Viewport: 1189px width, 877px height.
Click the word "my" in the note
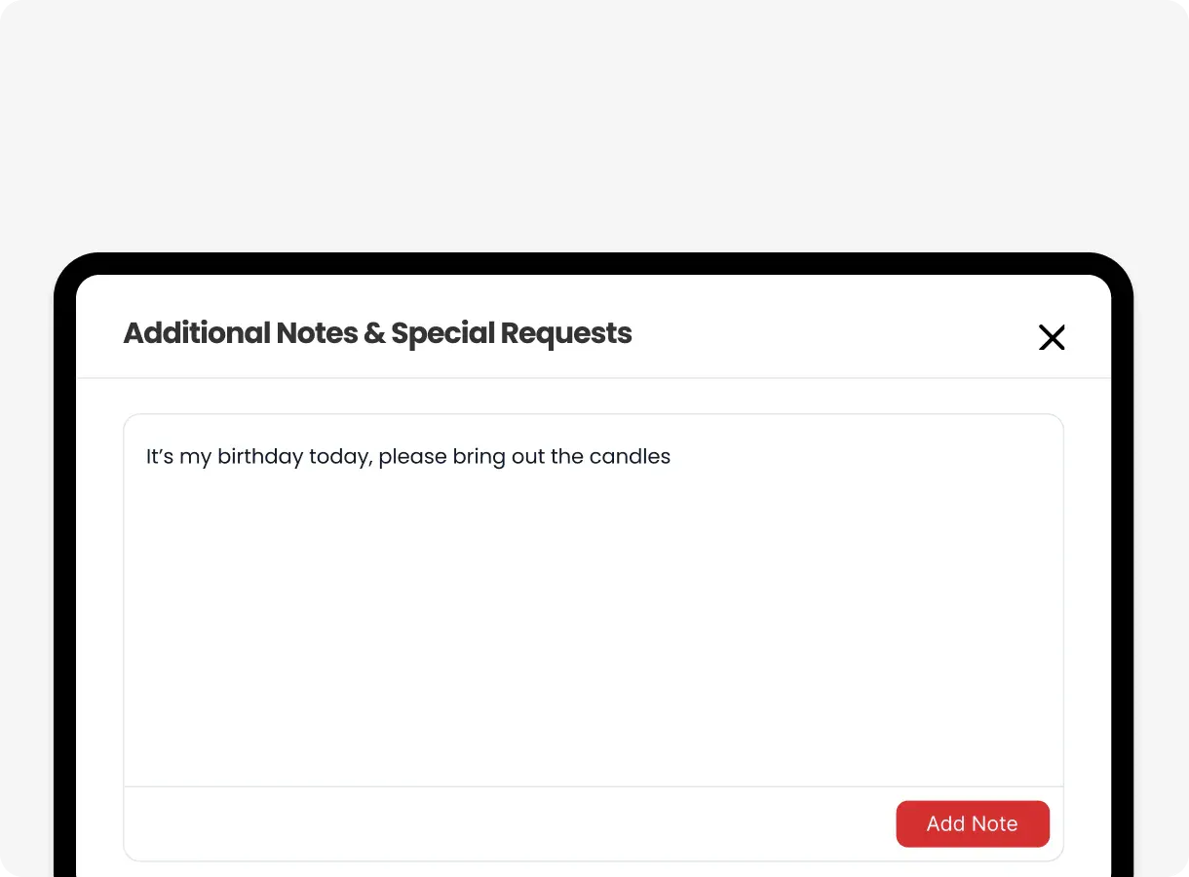click(x=195, y=457)
